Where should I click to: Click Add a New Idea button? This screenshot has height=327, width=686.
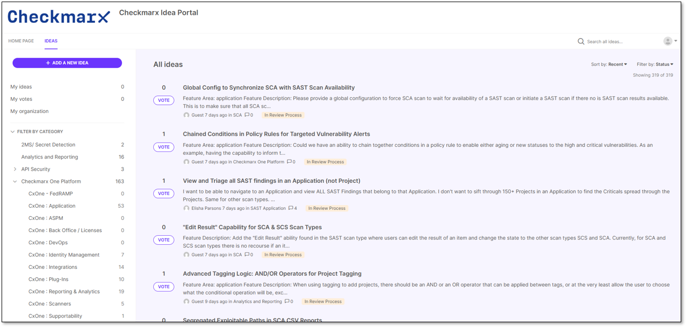[x=67, y=63]
